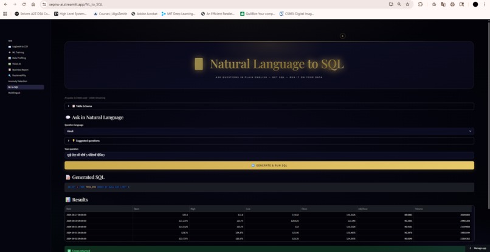This screenshot has height=252, width=490.
Task: Click the Your question input field
Action: click(269, 155)
